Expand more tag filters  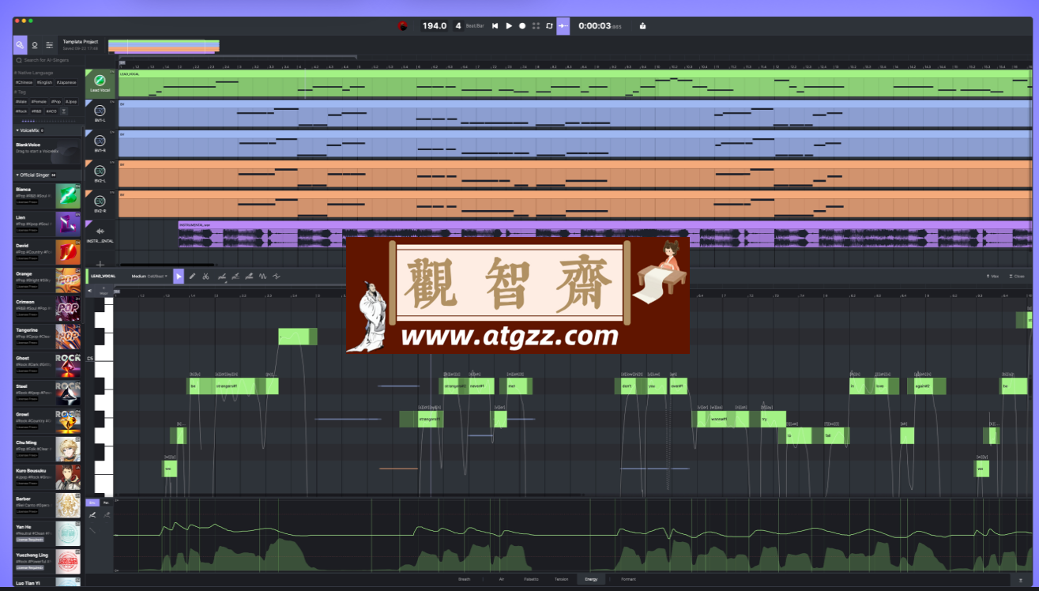click(x=64, y=111)
